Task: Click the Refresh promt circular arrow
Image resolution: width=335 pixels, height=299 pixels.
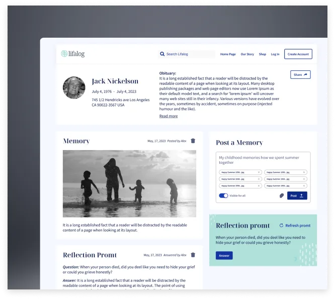Action: (281, 226)
